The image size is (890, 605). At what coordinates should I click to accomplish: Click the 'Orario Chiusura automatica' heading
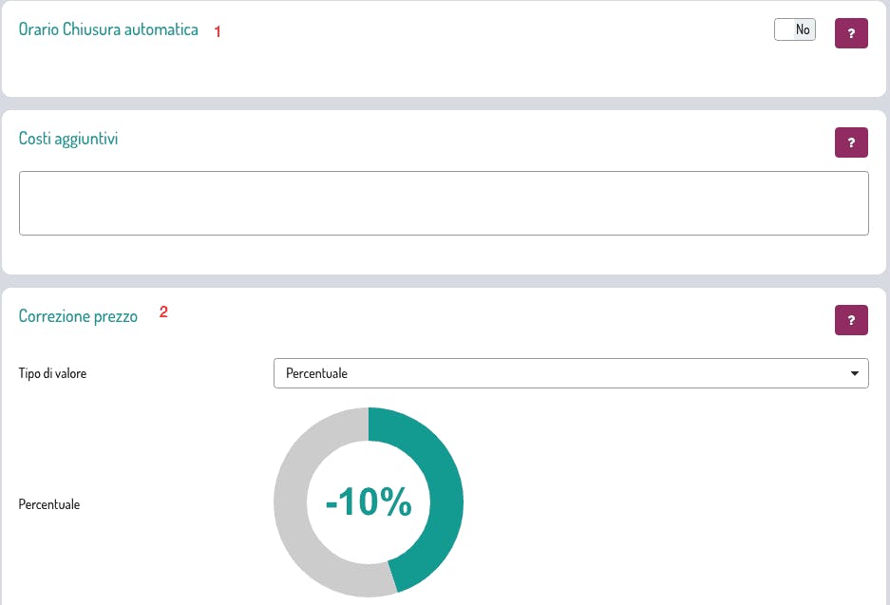click(108, 29)
